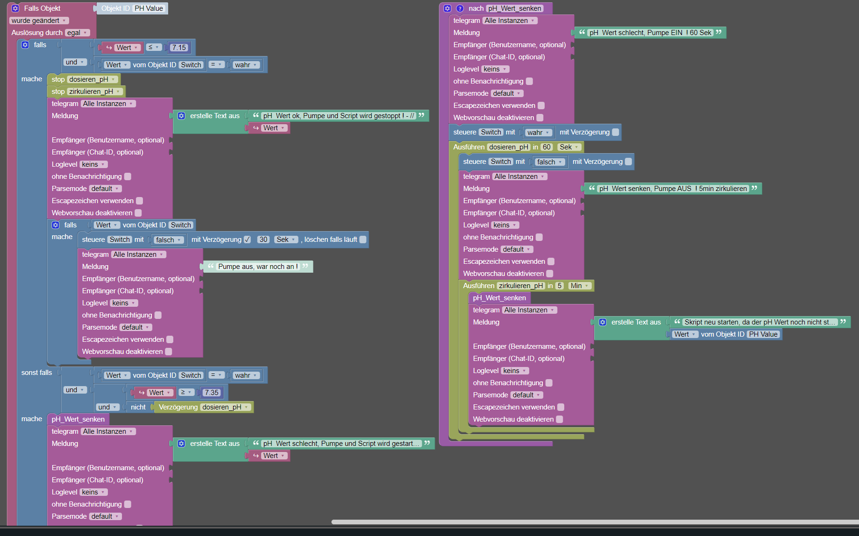This screenshot has width=859, height=536.
Task: Toggle Escapezeichen verwenden under Pumpe EIN message
Action: [541, 106]
